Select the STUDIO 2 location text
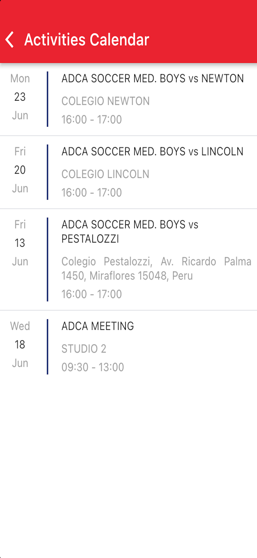The width and height of the screenshot is (257, 558). pos(84,349)
